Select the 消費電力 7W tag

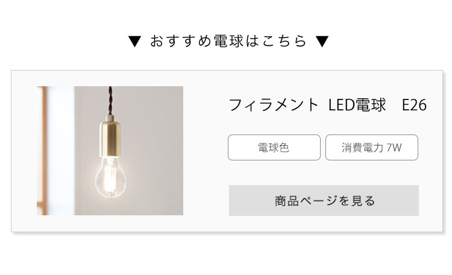point(371,147)
